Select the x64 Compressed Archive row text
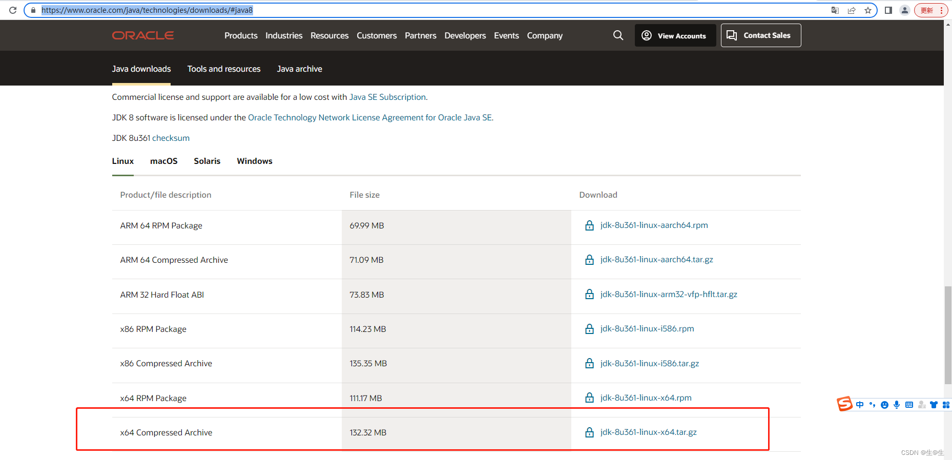 coord(166,432)
